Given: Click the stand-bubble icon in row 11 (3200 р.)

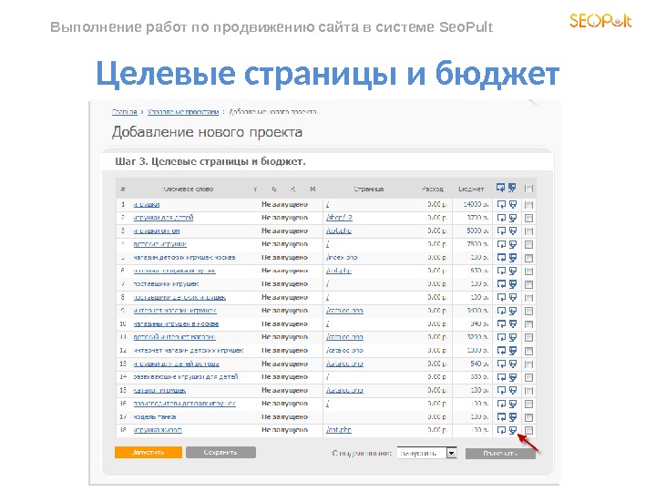Looking at the screenshot, I should pyautogui.click(x=513, y=337).
